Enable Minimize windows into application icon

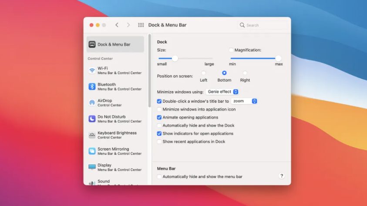click(159, 110)
